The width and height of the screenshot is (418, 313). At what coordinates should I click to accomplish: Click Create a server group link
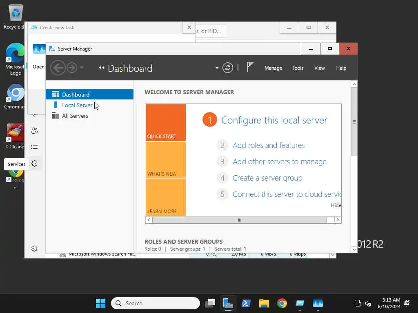[x=268, y=178]
